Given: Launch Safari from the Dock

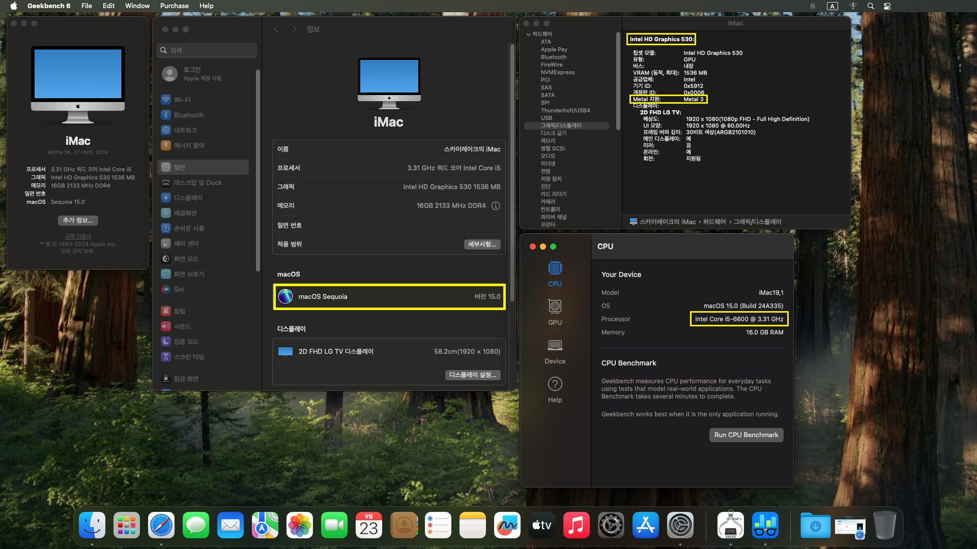Looking at the screenshot, I should (x=161, y=525).
